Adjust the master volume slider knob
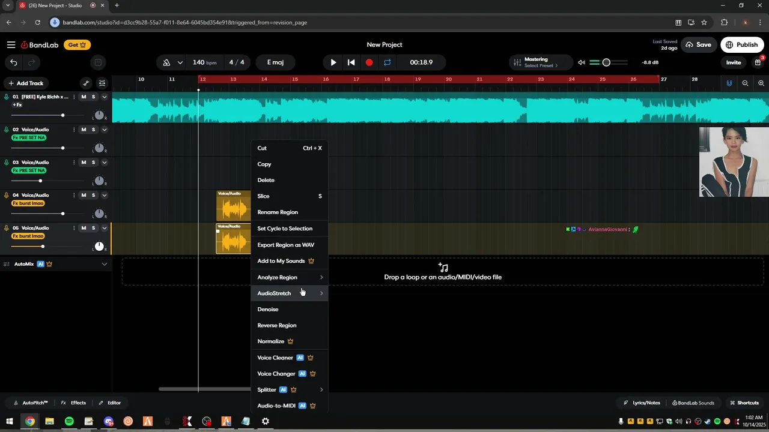The image size is (769, 432). point(606,62)
